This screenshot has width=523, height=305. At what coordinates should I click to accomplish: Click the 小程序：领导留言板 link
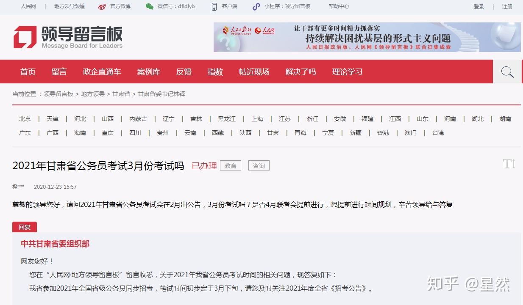point(287,6)
